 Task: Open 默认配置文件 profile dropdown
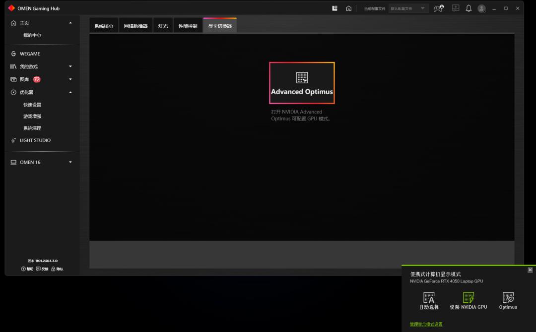[408, 8]
